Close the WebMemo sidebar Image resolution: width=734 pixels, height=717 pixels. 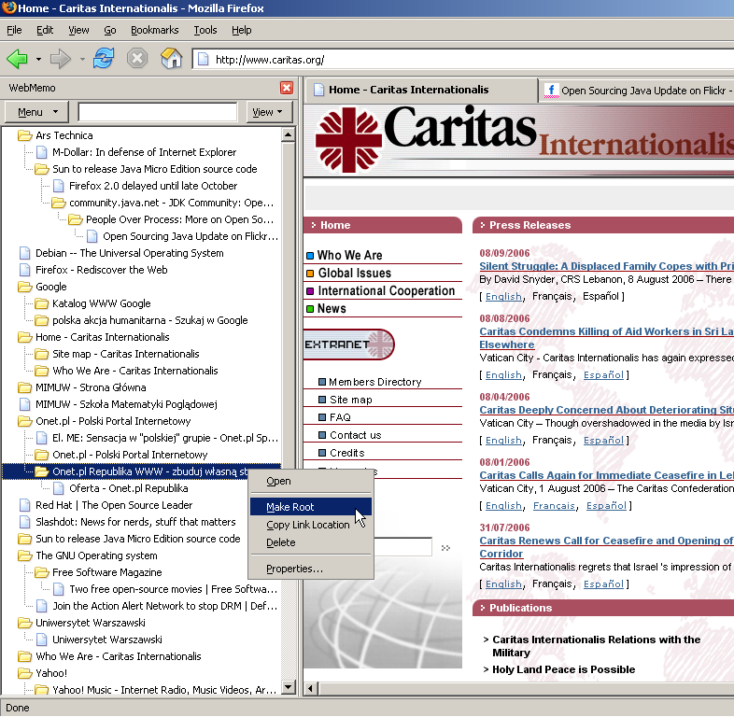[287, 88]
